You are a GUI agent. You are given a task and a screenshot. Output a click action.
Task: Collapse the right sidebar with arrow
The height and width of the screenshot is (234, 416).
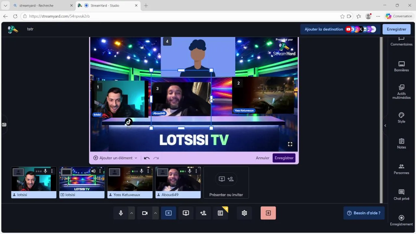coord(385,125)
